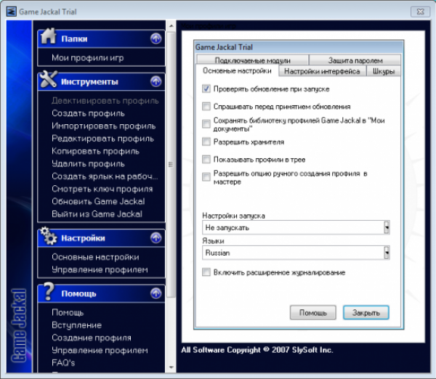This screenshot has width=436, height=379.
Task: Enable Разрешить хранителя checkbox
Action: pos(206,142)
